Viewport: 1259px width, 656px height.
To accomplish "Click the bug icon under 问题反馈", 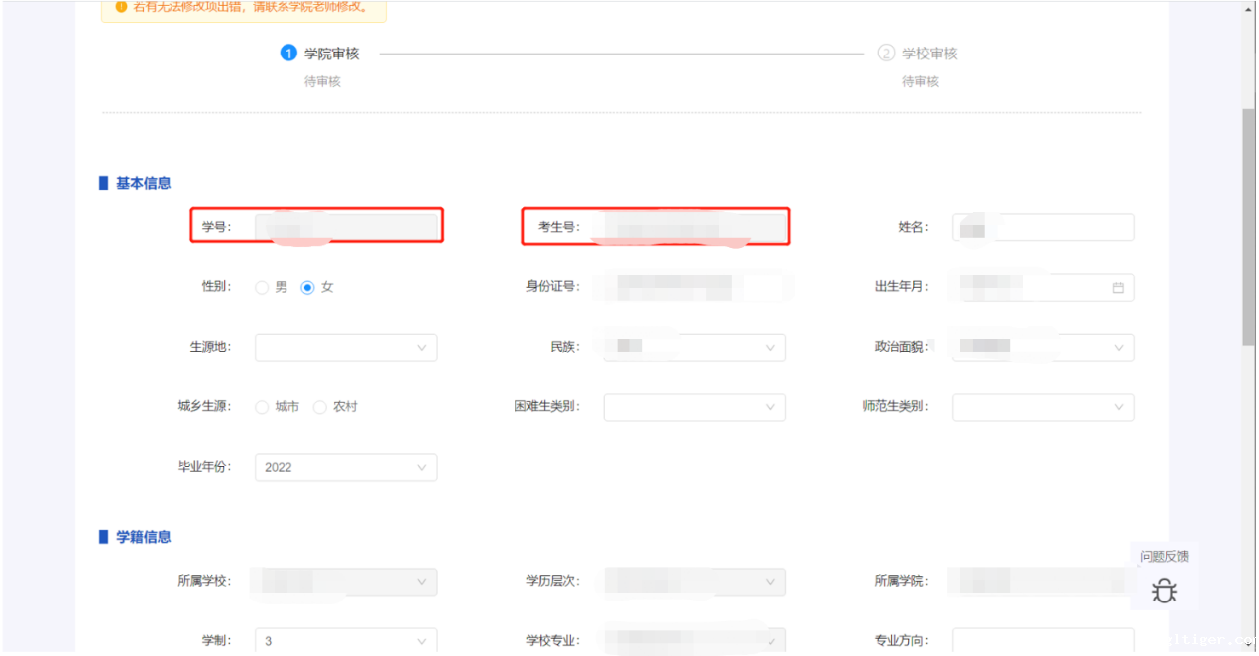I will click(x=1164, y=592).
